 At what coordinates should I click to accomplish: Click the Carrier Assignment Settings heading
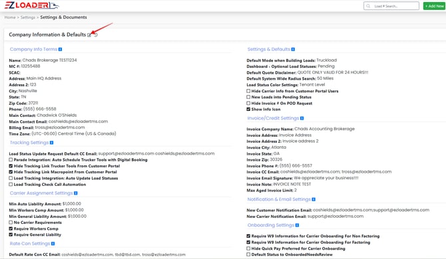(41, 193)
